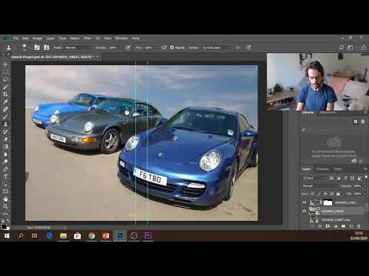Click the Add layer mask button
The width and height of the screenshot is (369, 276).
(x=327, y=226)
